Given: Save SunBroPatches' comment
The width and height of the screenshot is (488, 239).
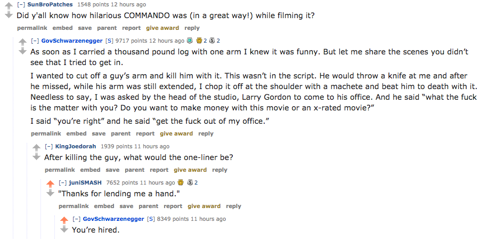Looking at the screenshot, I should (x=85, y=28).
